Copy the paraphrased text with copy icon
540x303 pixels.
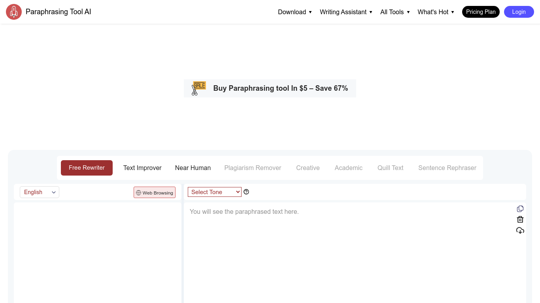(x=520, y=209)
